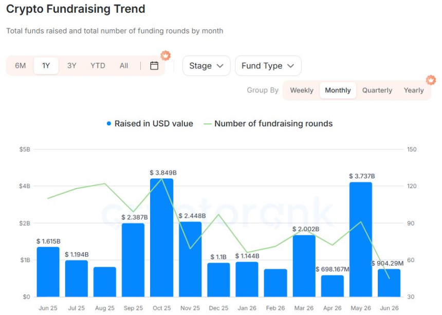The width and height of the screenshot is (442, 315).
Task: Click the Oct 25 bar showing $3.849B
Action: tap(161, 237)
